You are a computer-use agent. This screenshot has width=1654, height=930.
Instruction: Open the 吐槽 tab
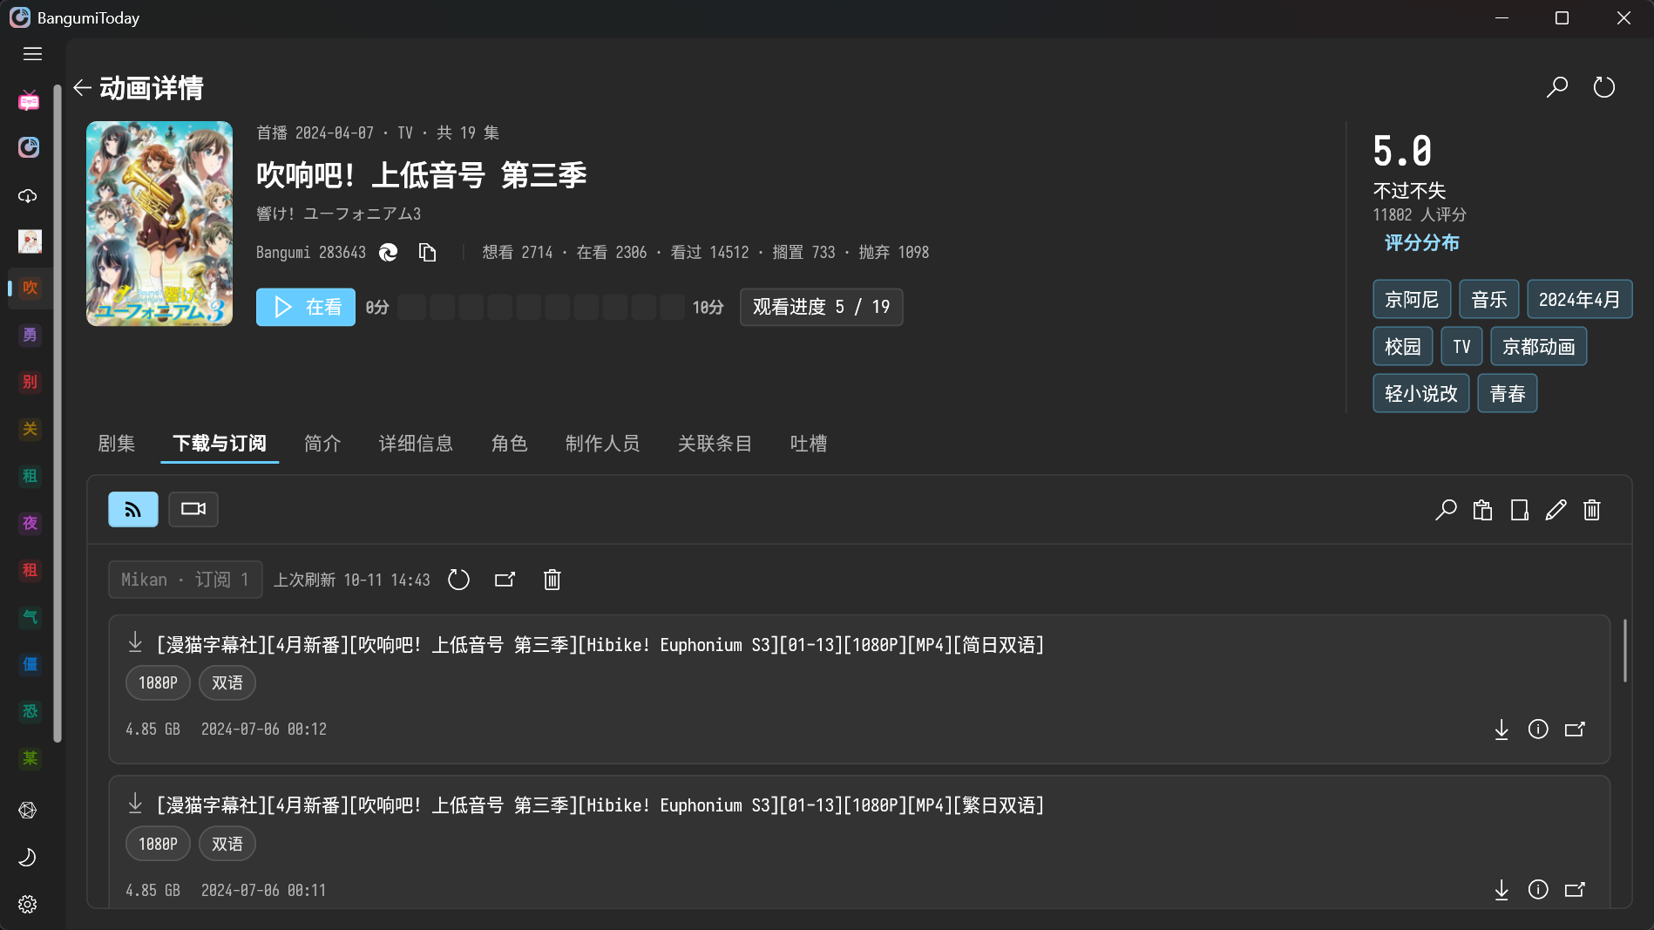(809, 444)
